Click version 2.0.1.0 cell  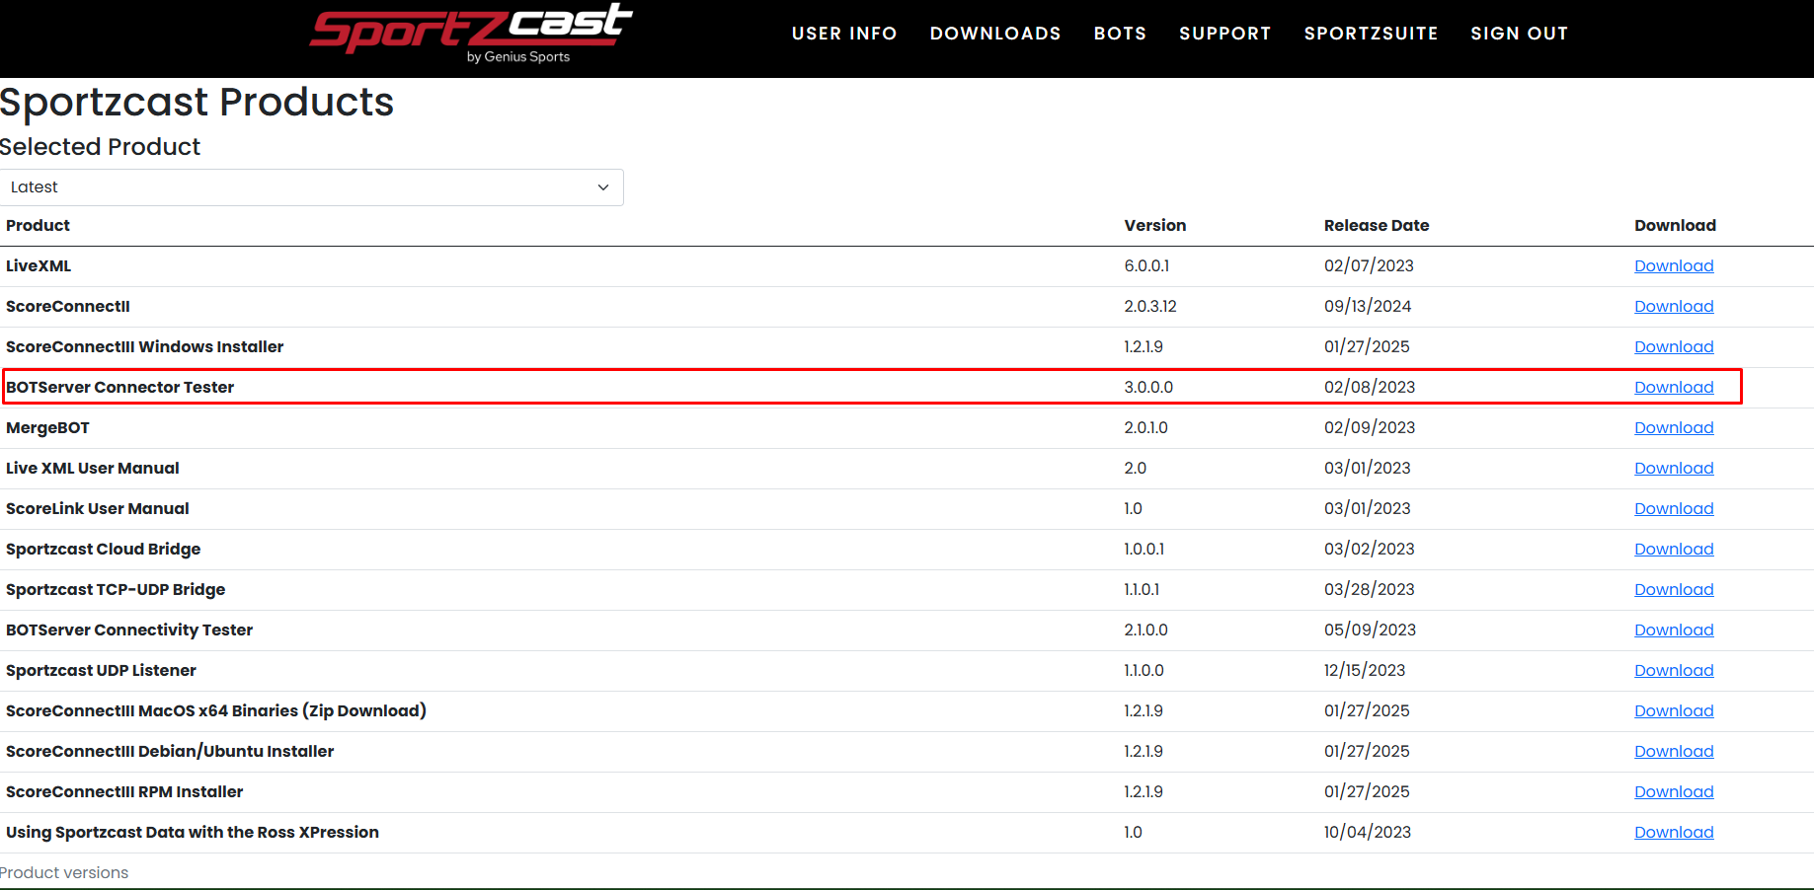coord(1145,427)
